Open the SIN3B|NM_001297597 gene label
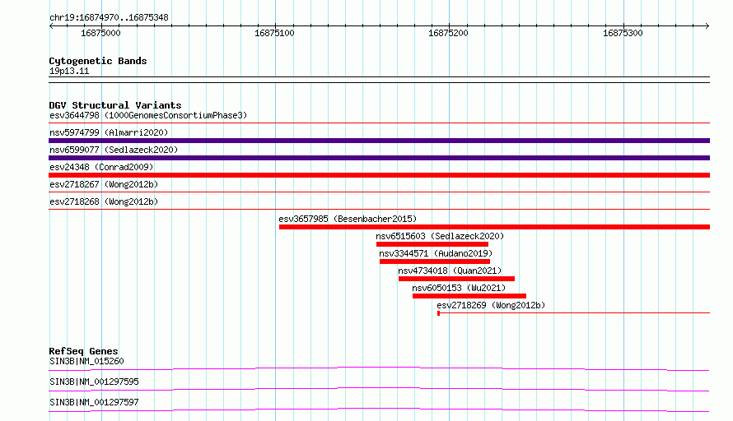The image size is (733, 421). 94,402
